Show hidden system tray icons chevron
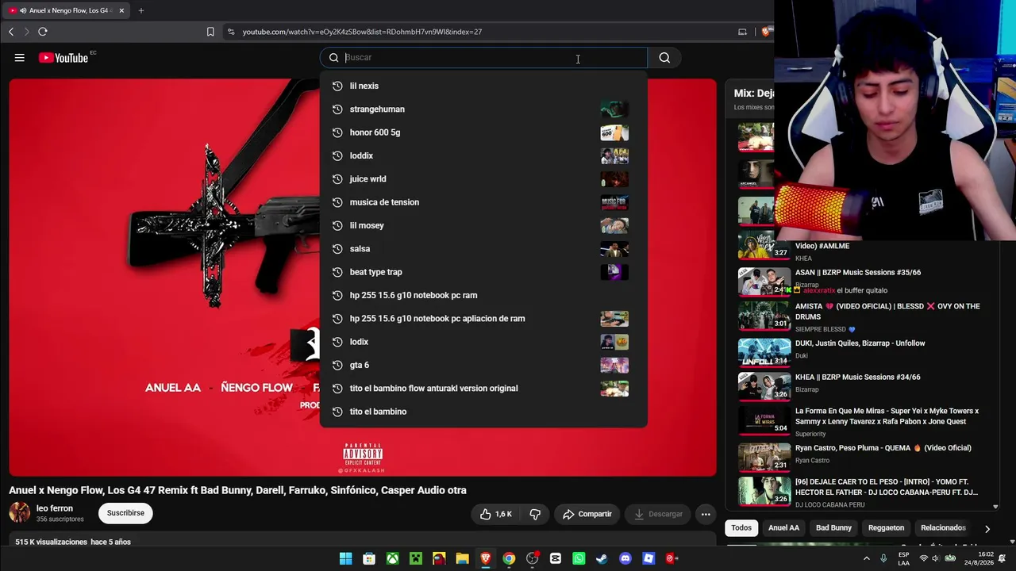Viewport: 1016px width, 571px height. 867,558
